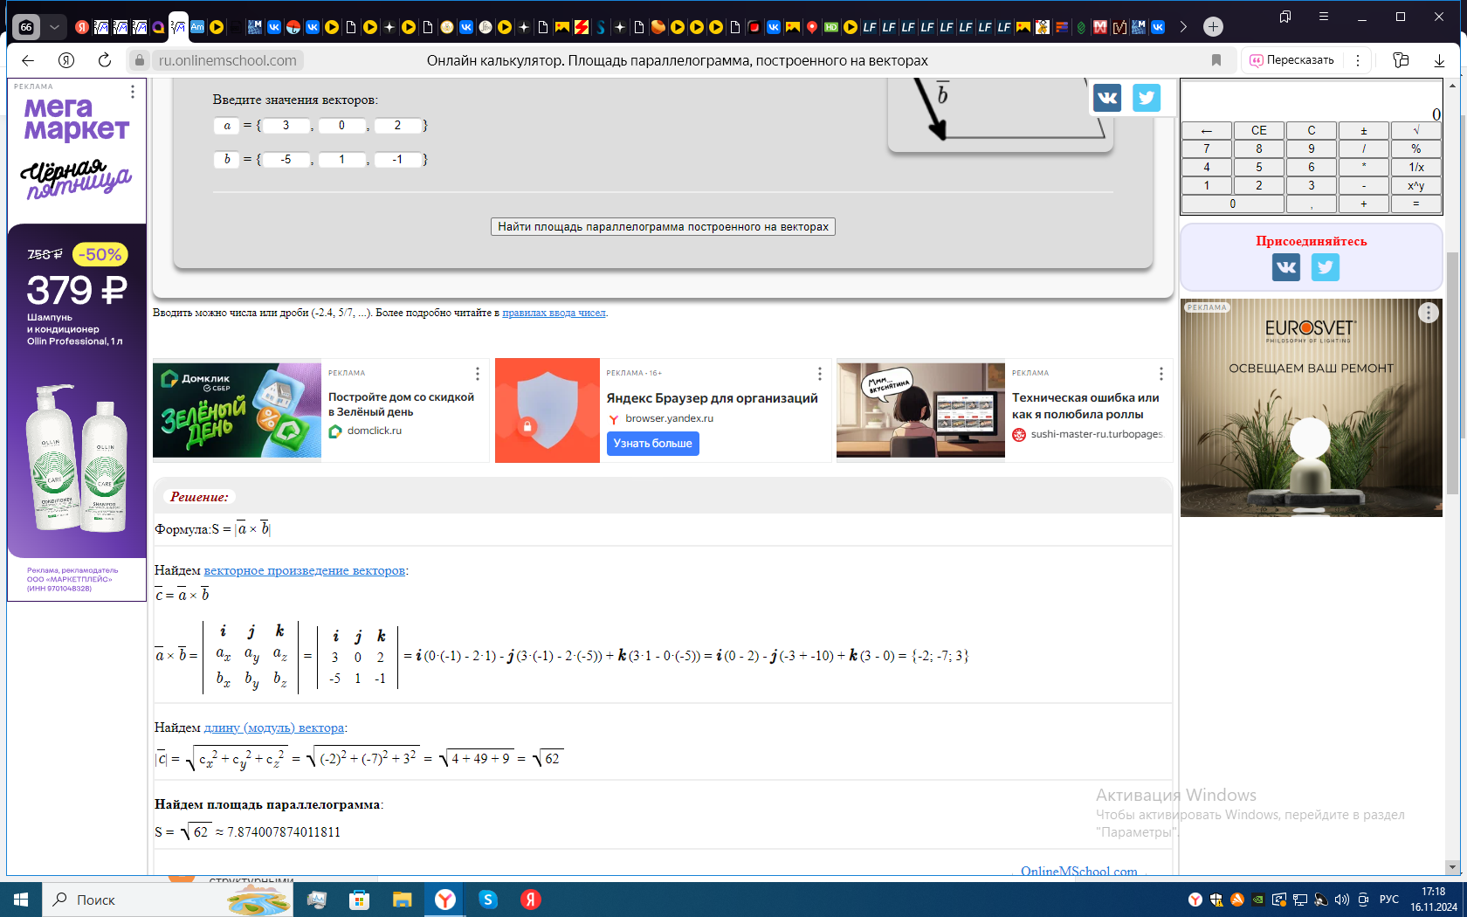Open downloads arrow icon in toolbar
1467x917 pixels.
pos(1439,60)
